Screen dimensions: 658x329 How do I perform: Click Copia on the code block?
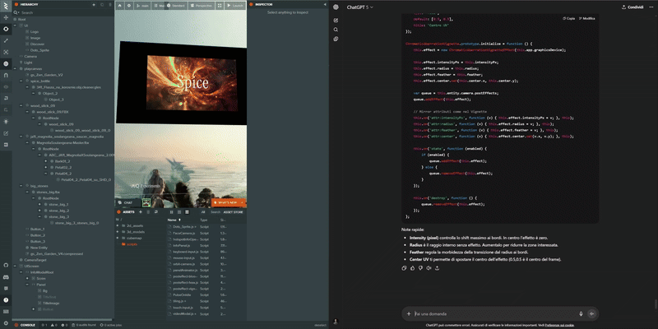[568, 18]
